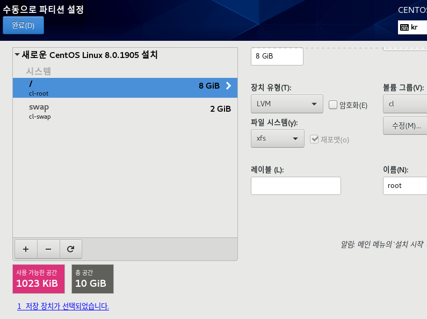Image resolution: width=427 pixels, height=319 pixels.
Task: Click the 볼륨 그룹(V): label
Action: pos(403,88)
